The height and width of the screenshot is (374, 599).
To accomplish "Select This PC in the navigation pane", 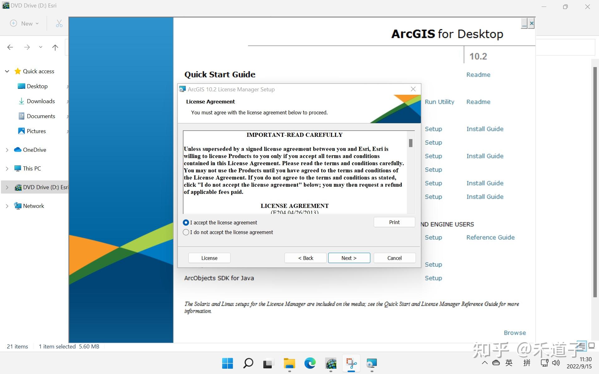I will click(32, 169).
